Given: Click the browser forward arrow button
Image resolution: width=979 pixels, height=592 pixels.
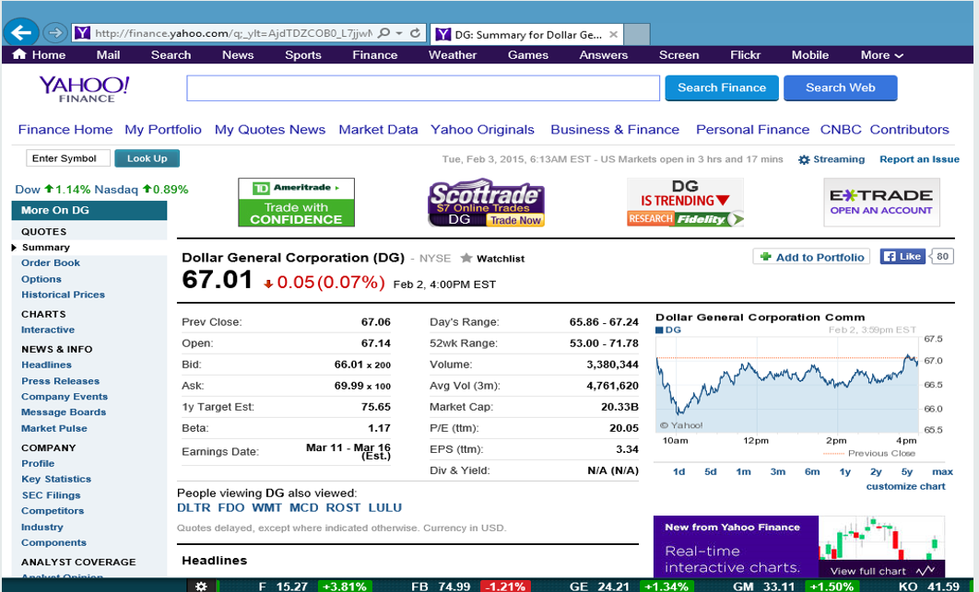Looking at the screenshot, I should tap(55, 33).
